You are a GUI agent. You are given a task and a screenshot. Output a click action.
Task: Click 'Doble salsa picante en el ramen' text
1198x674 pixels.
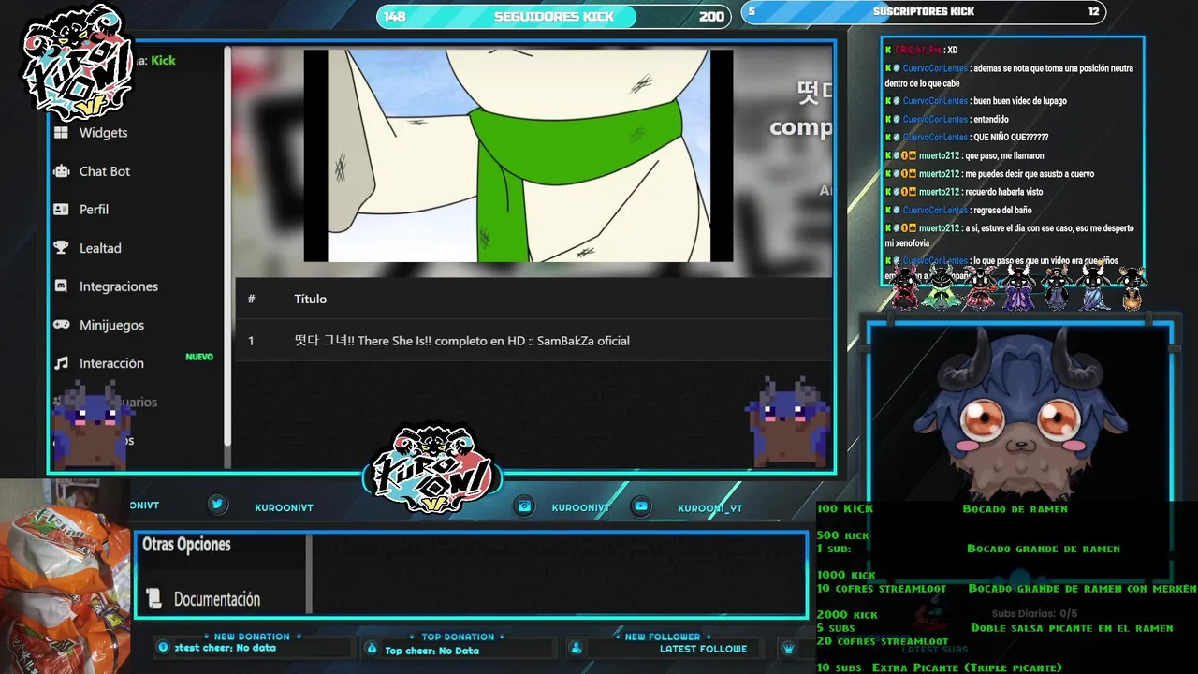pos(1072,628)
